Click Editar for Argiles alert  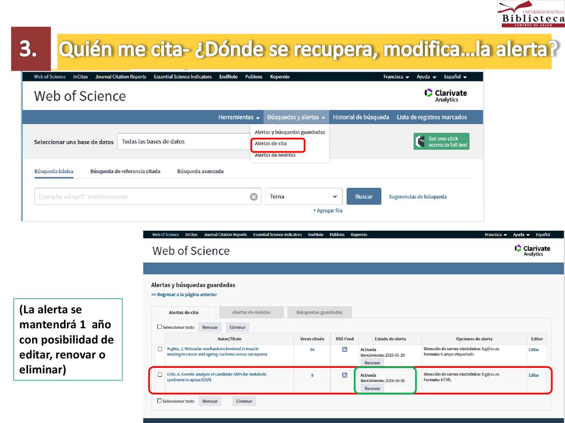[534, 350]
